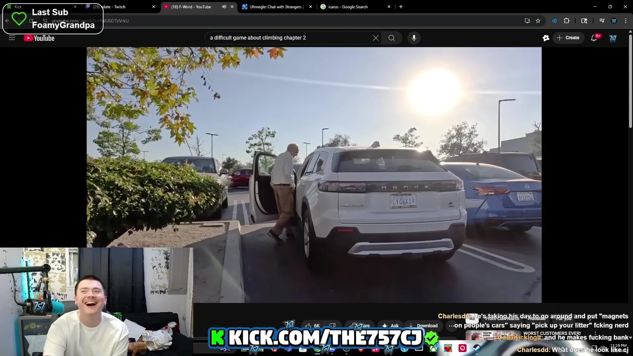Close the Twitch tab
The height and width of the screenshot is (356, 633).
coord(153,6)
